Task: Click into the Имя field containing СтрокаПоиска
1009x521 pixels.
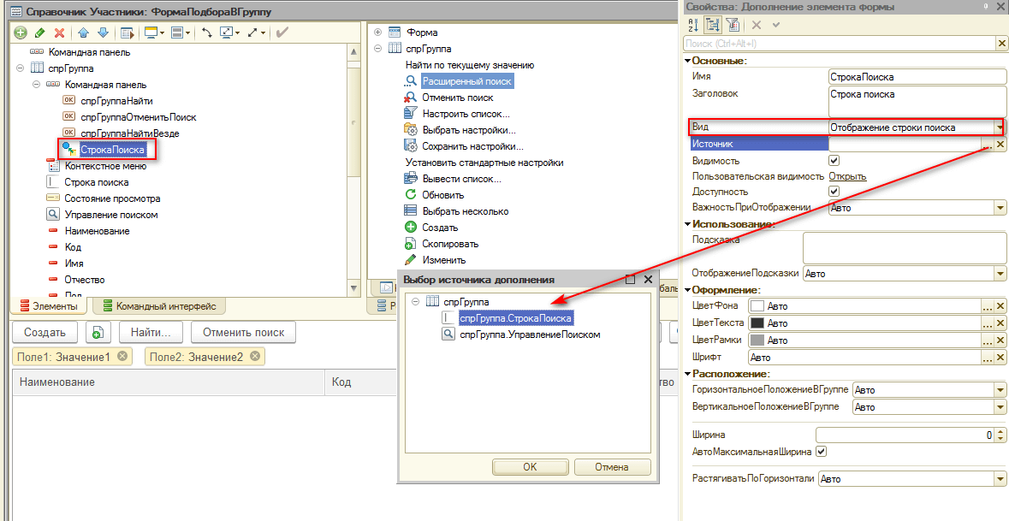Action: coord(916,77)
